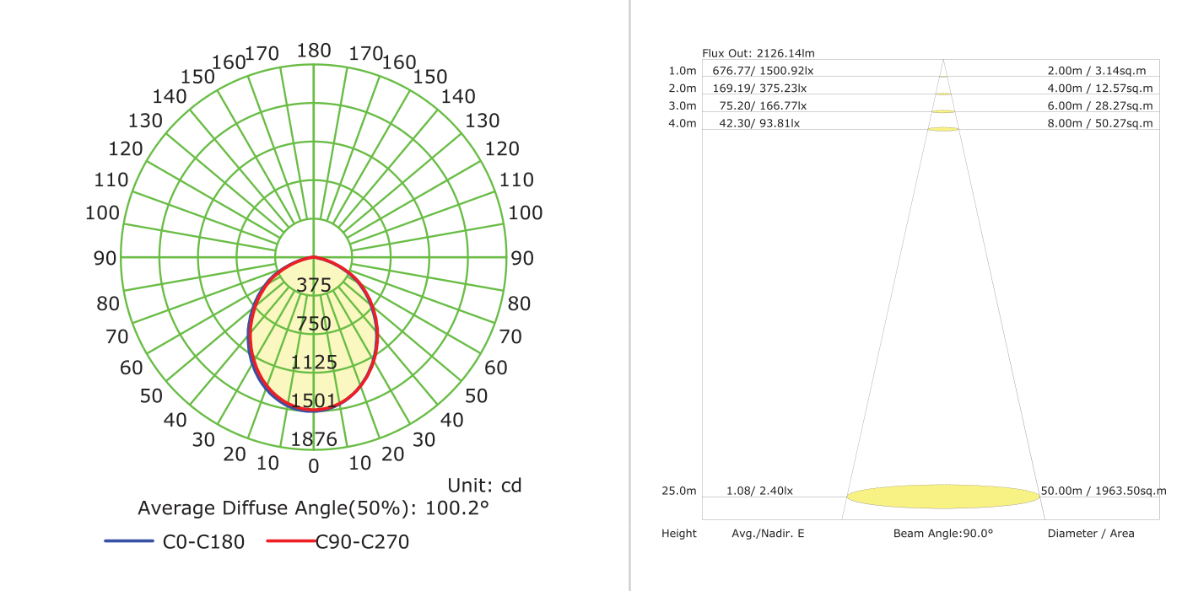Select the 1.08/ 2.40lx illuminance value
1193x591 pixels.
pyautogui.click(x=759, y=491)
